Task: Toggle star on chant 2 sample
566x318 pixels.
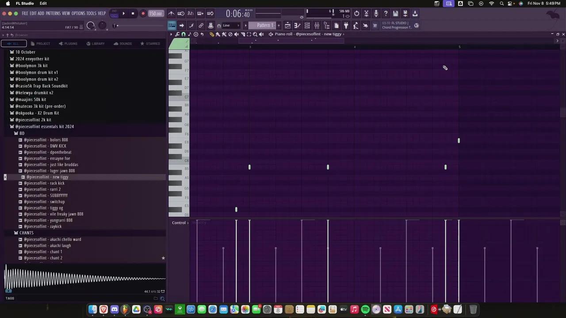Action: pos(163,258)
